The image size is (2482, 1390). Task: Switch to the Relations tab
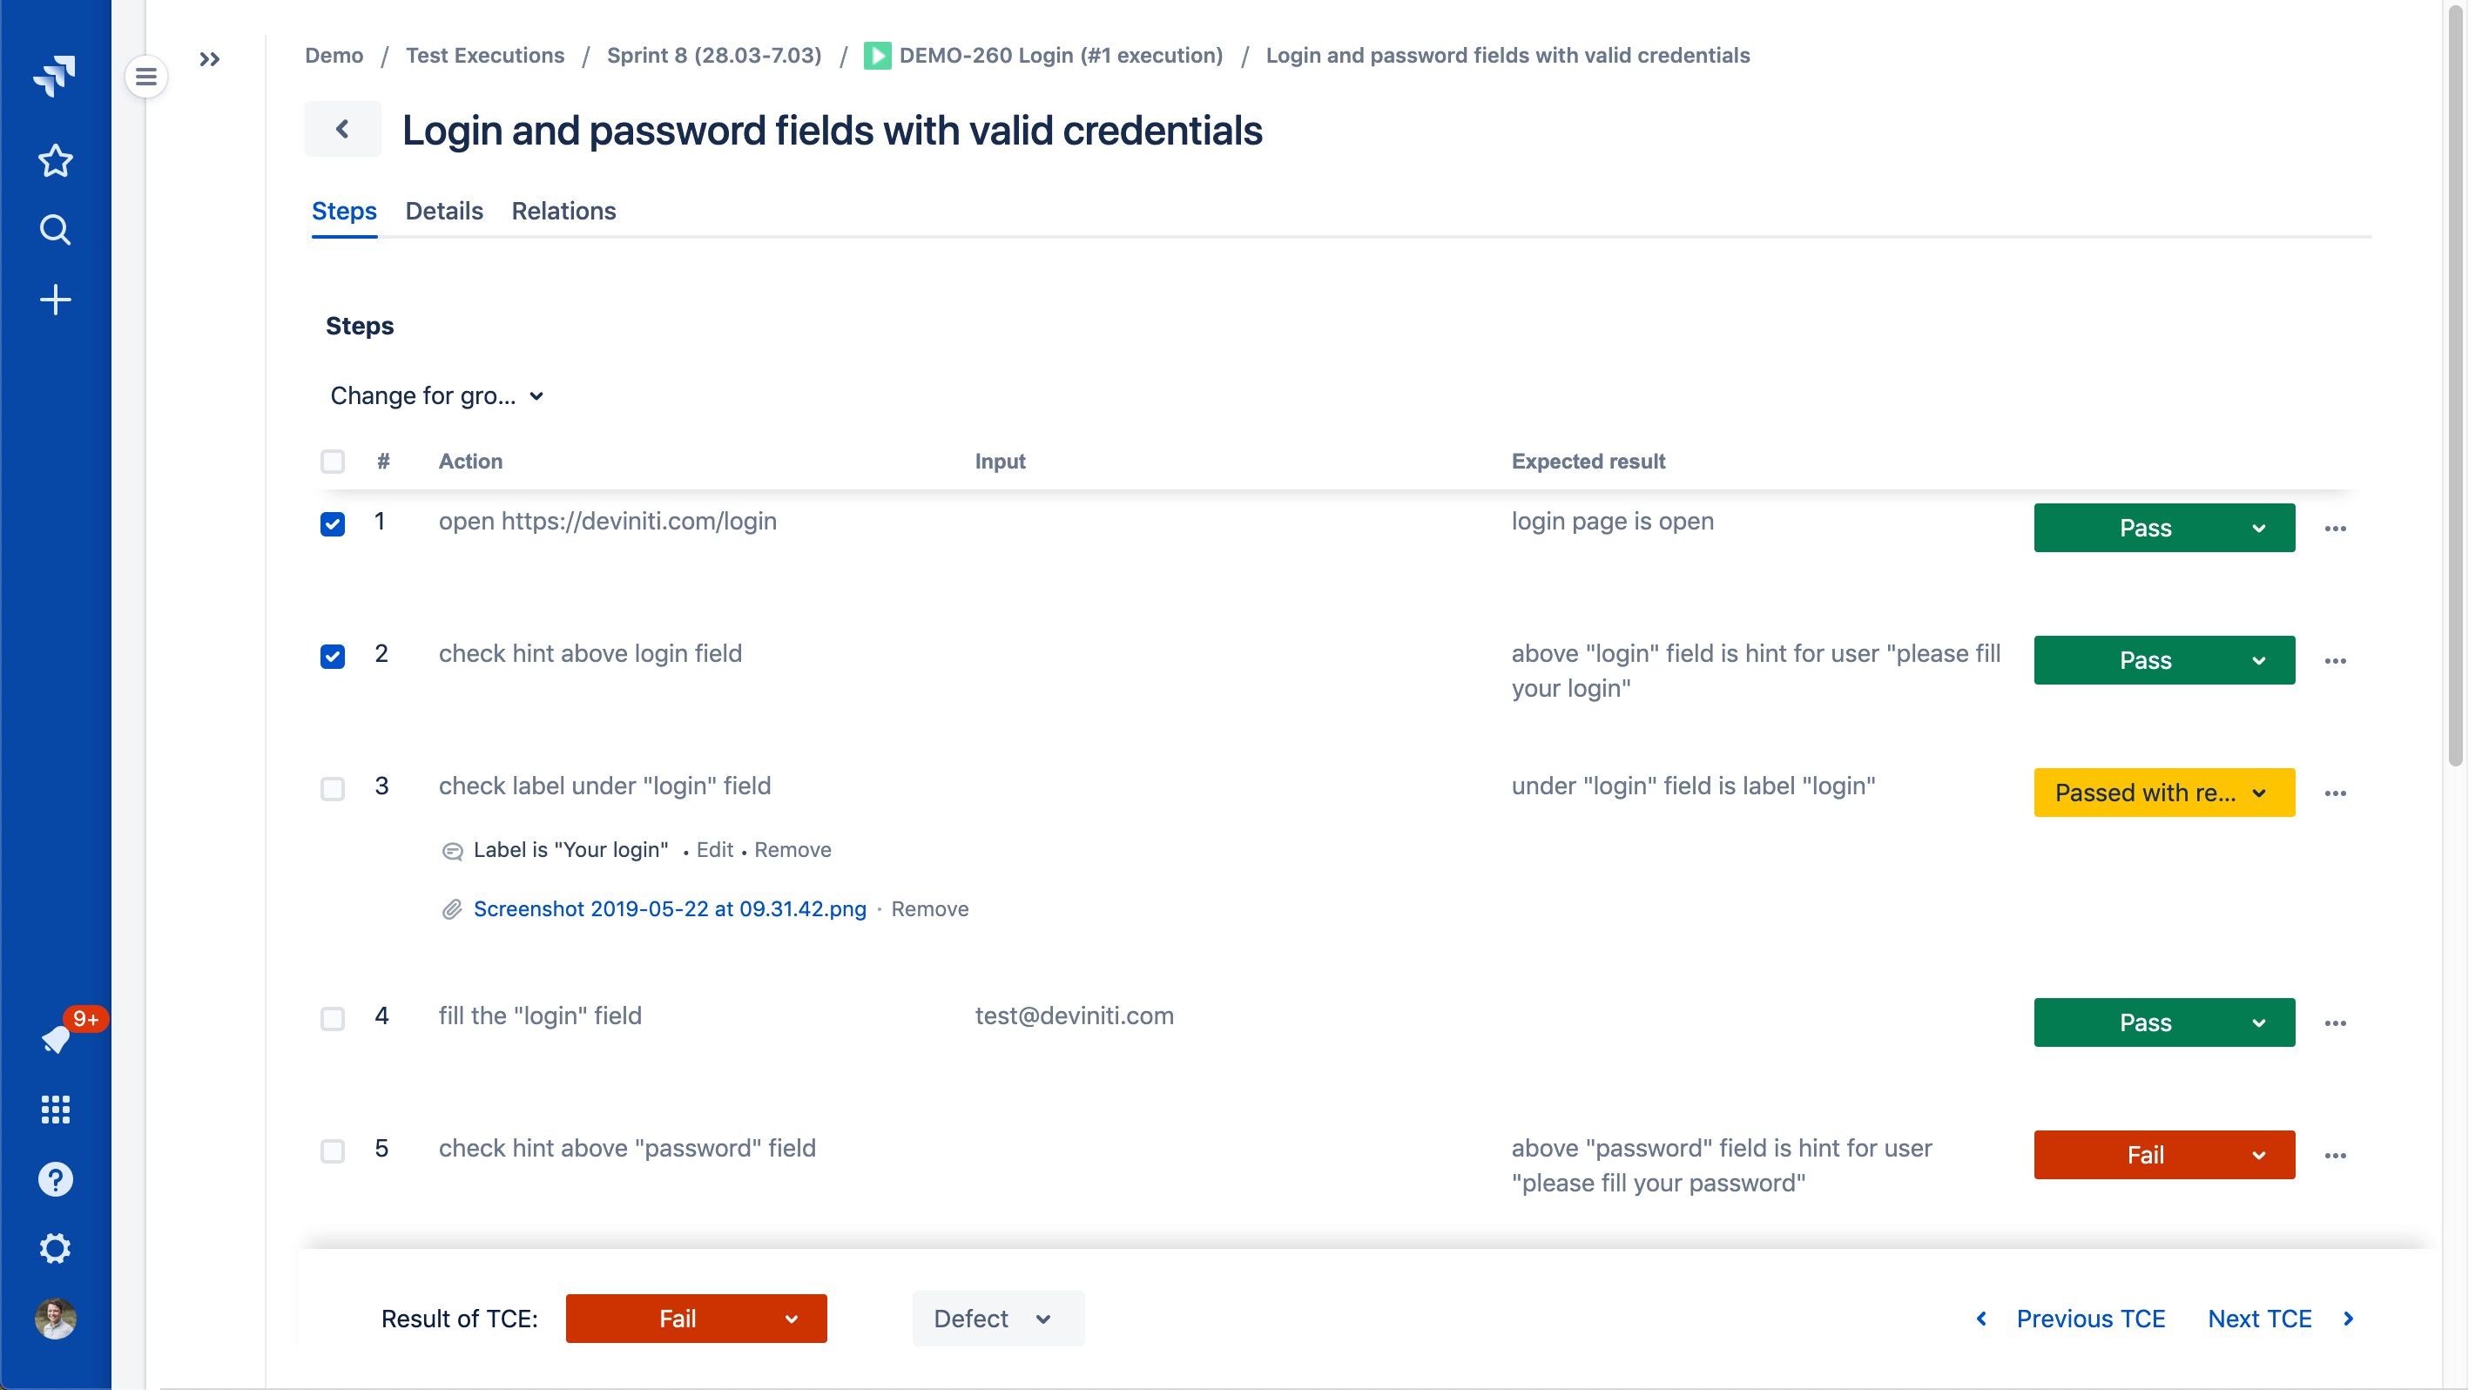[x=563, y=211]
